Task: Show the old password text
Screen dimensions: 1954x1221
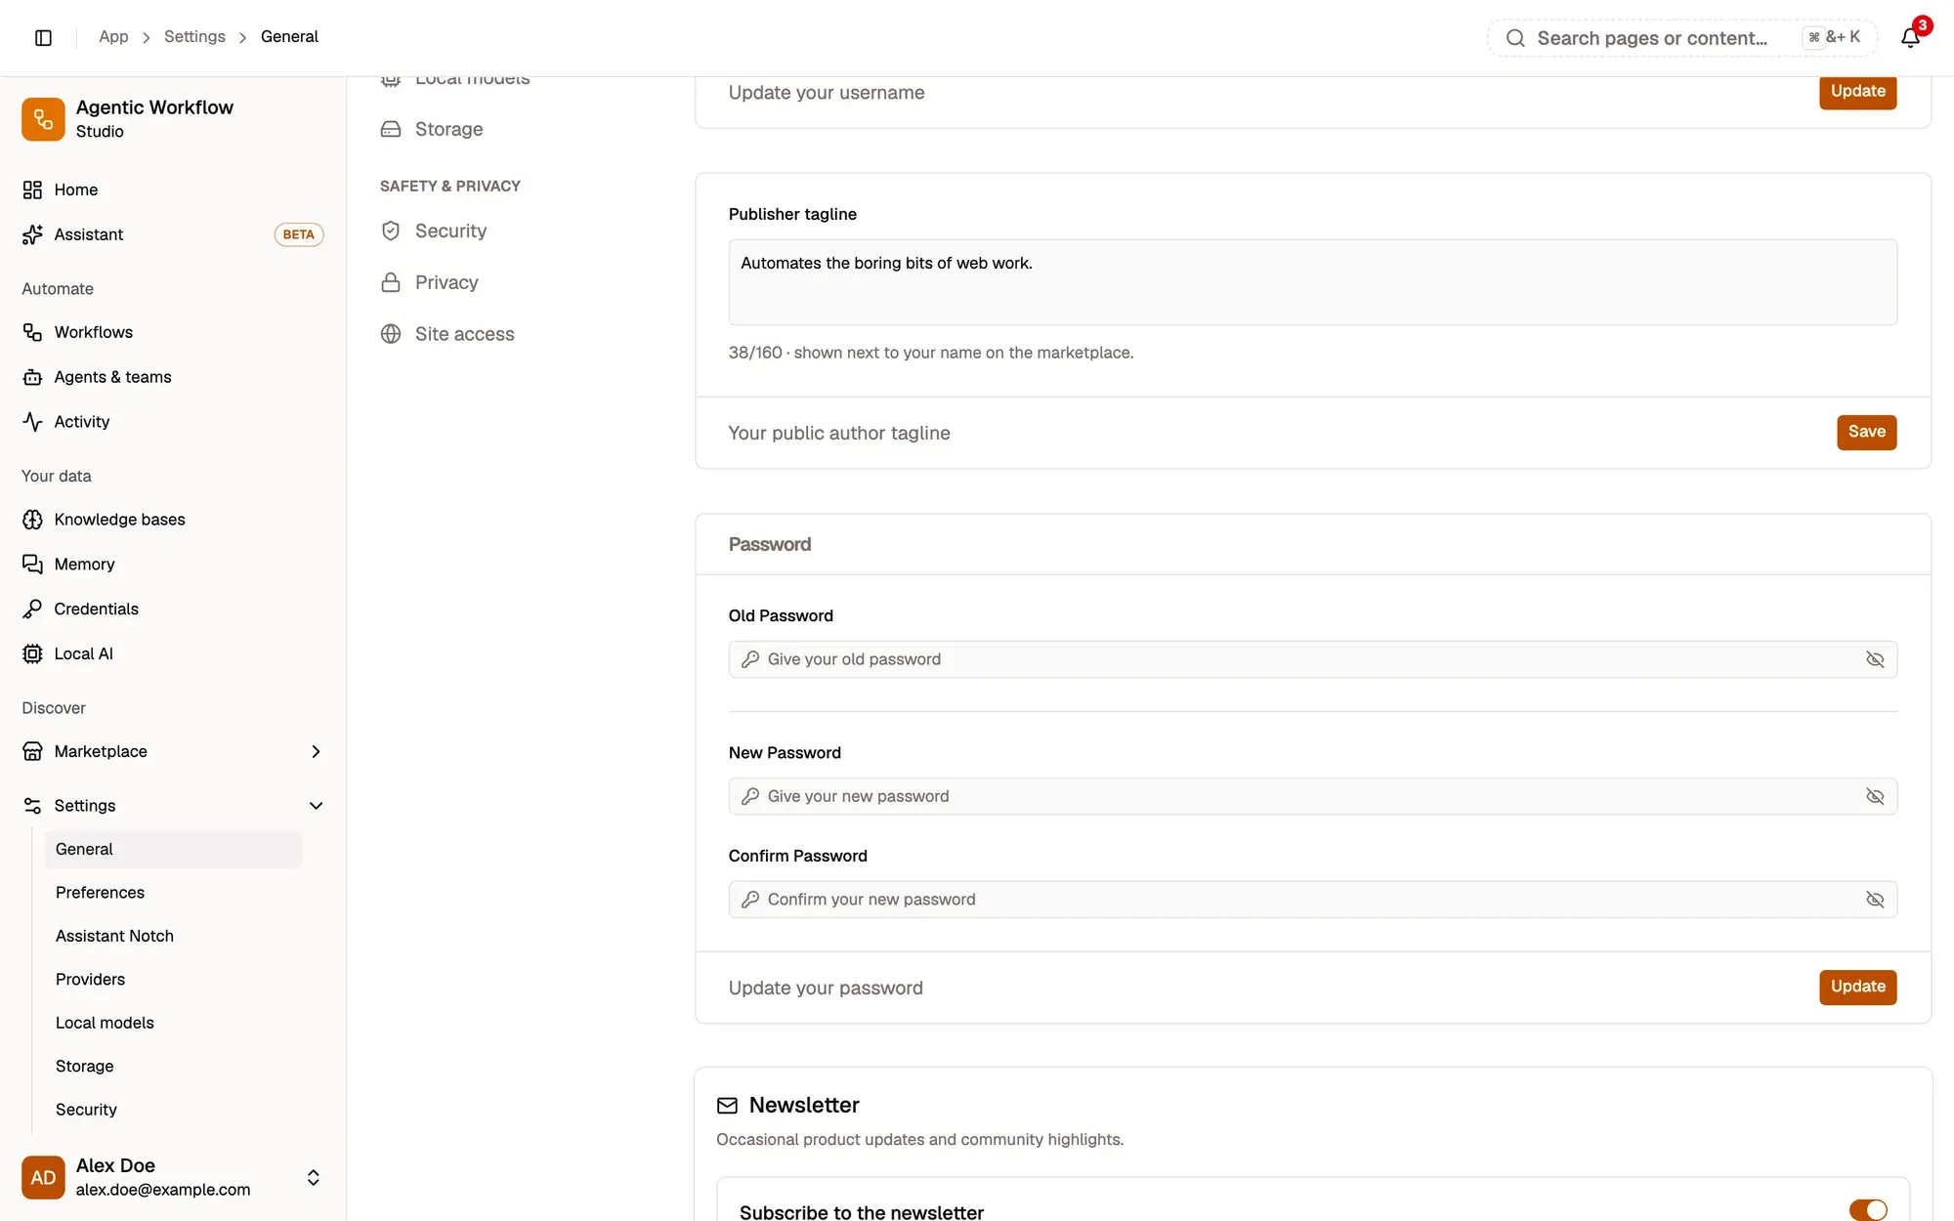Action: click(1874, 659)
